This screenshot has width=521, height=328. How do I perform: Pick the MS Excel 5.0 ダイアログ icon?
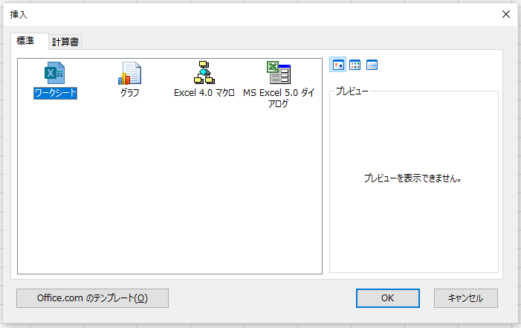pos(279,73)
